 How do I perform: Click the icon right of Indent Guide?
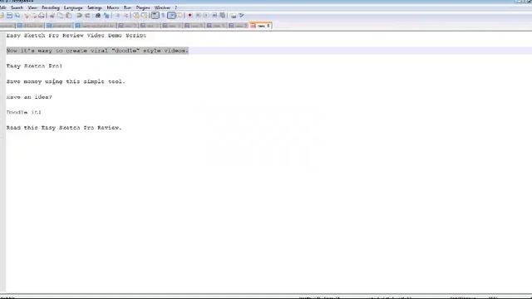click(x=180, y=16)
